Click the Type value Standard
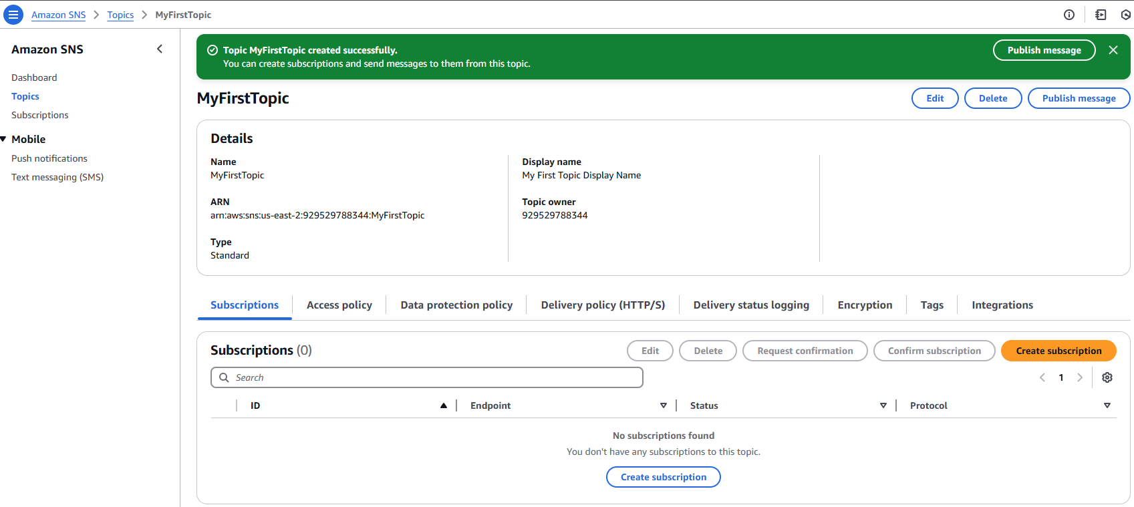 [x=230, y=255]
